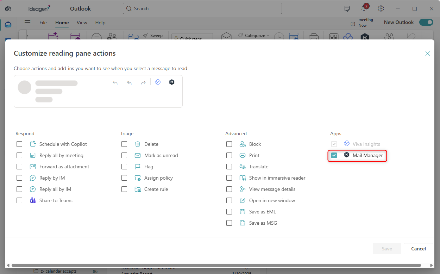Click the Mail Manager icon in preview
This screenshot has width=440, height=274.
172,82
